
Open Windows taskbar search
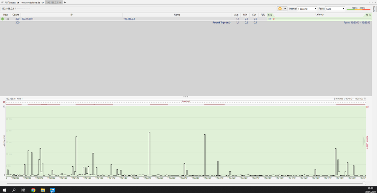click(14, 190)
